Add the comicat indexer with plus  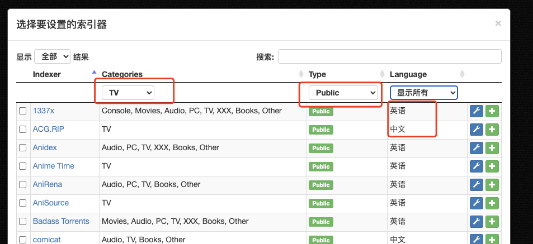click(492, 239)
